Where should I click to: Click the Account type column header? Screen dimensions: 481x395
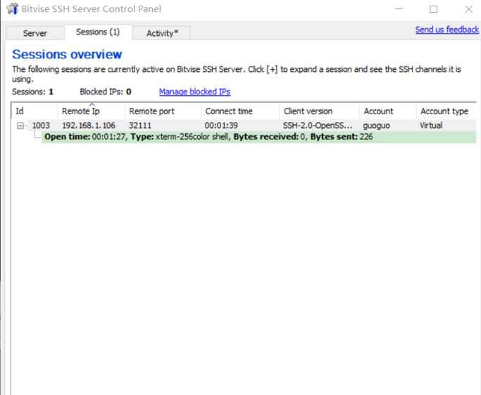point(446,111)
